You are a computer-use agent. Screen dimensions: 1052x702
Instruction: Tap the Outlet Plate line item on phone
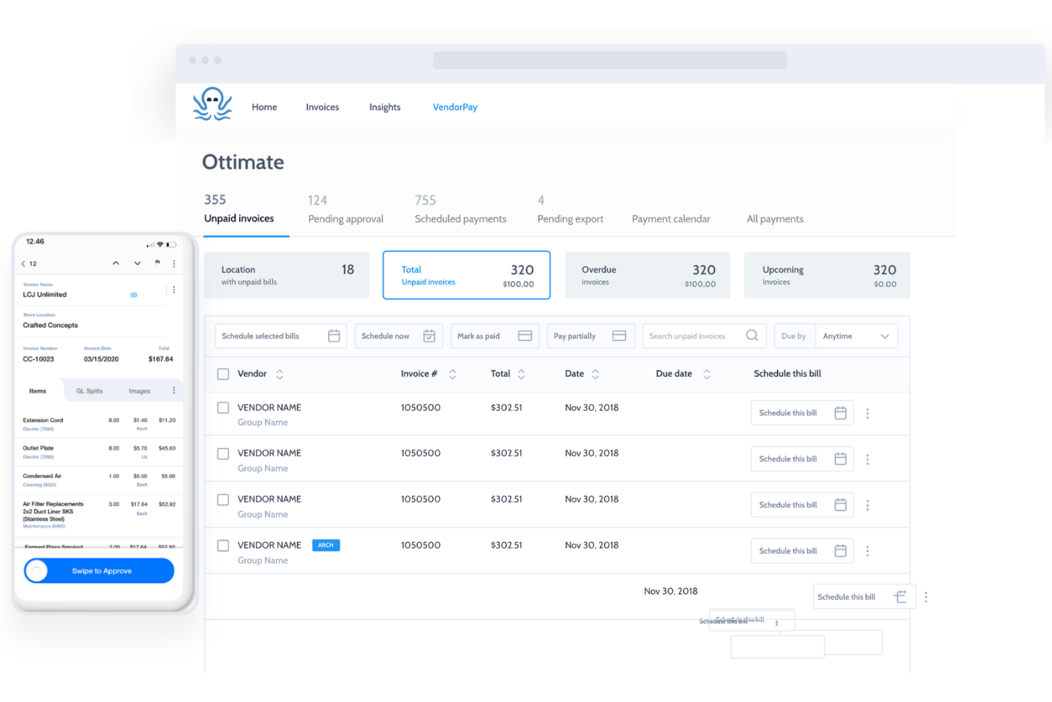(99, 452)
